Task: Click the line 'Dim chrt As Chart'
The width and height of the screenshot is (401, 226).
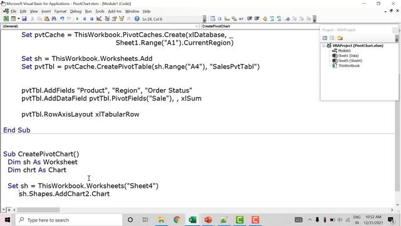Action: coord(37,170)
